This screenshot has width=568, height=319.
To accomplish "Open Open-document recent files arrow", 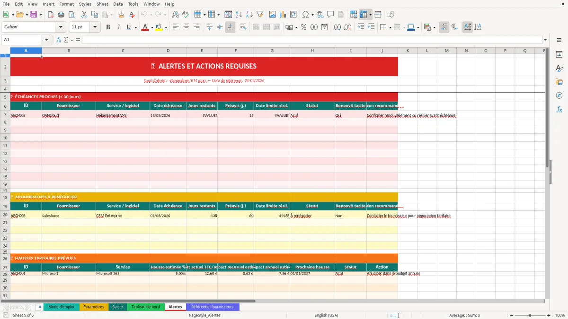I will pos(27,15).
